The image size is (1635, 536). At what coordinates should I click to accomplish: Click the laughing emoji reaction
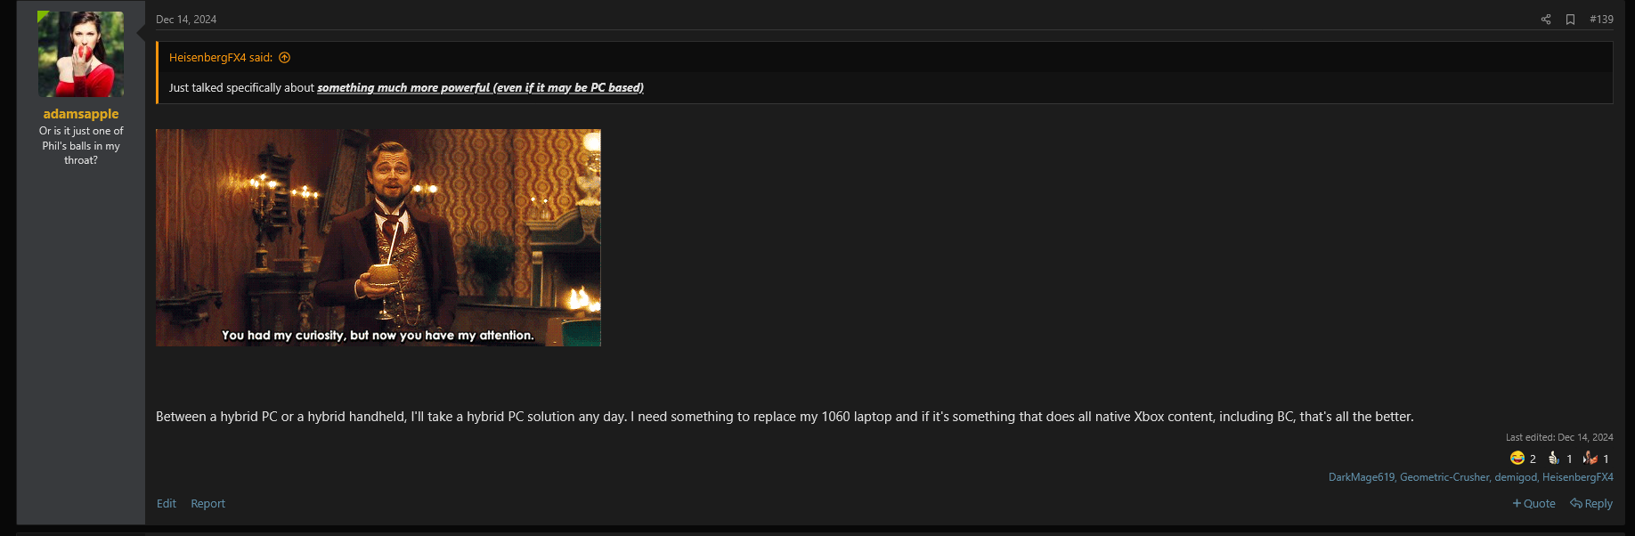tap(1517, 458)
